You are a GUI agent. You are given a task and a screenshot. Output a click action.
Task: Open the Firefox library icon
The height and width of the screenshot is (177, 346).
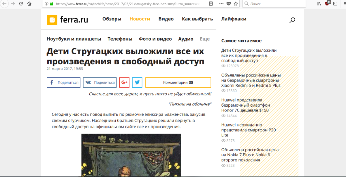tap(319, 4)
